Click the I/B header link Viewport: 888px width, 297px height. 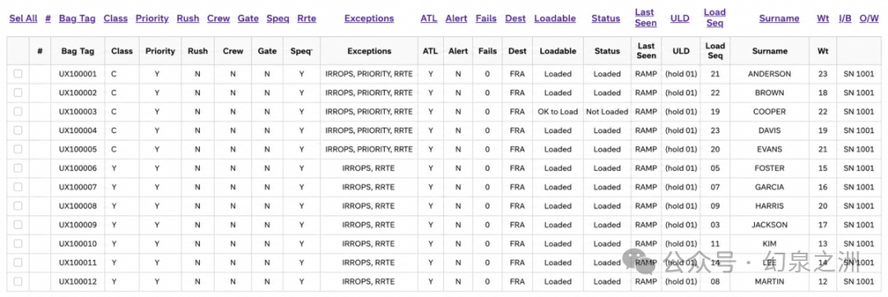(x=845, y=18)
